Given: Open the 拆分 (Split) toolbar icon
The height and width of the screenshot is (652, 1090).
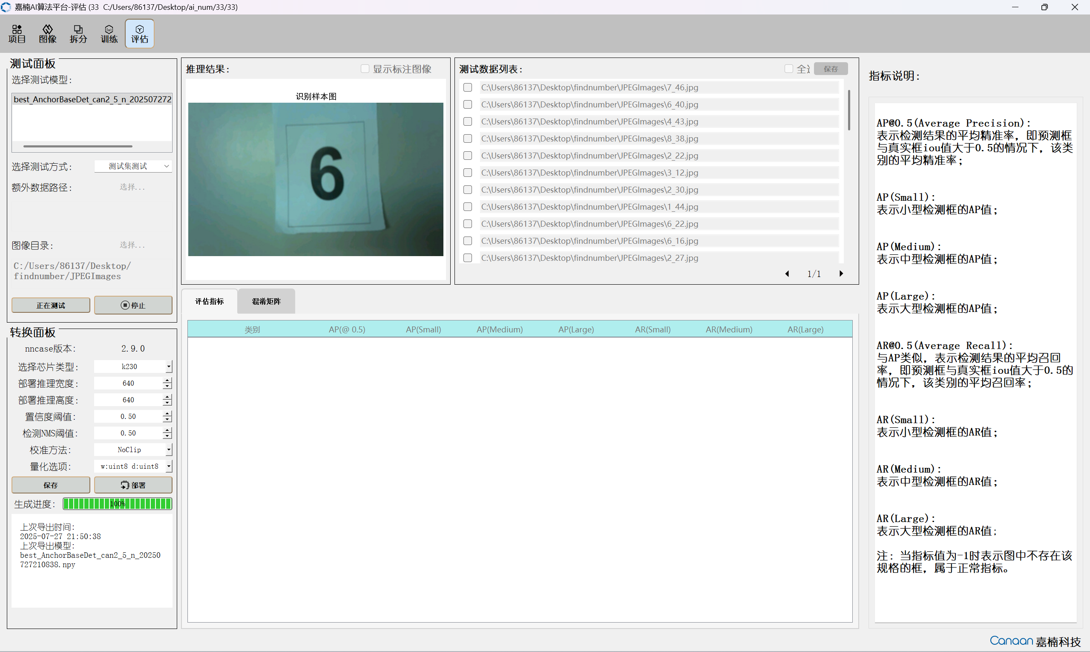Looking at the screenshot, I should point(78,33).
